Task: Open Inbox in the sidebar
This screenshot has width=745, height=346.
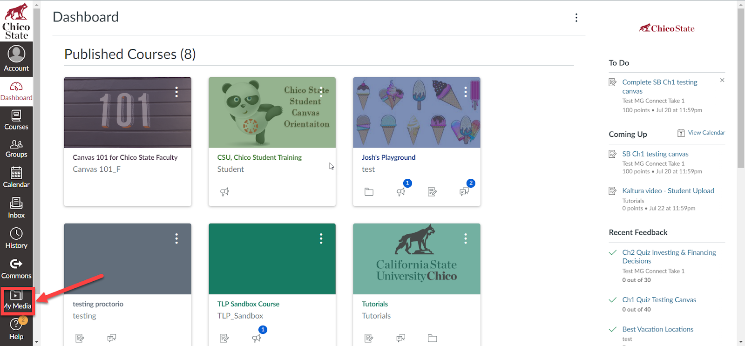Action: tap(16, 208)
